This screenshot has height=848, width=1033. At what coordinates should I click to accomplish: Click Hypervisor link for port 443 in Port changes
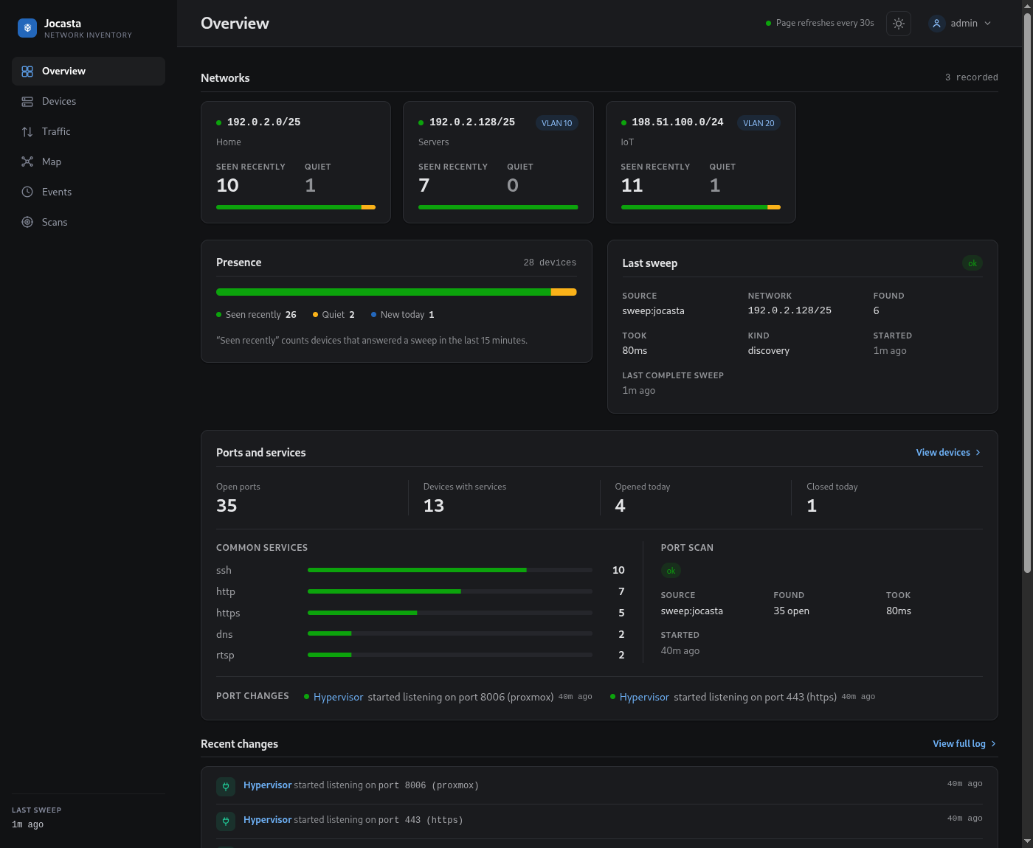[644, 698]
